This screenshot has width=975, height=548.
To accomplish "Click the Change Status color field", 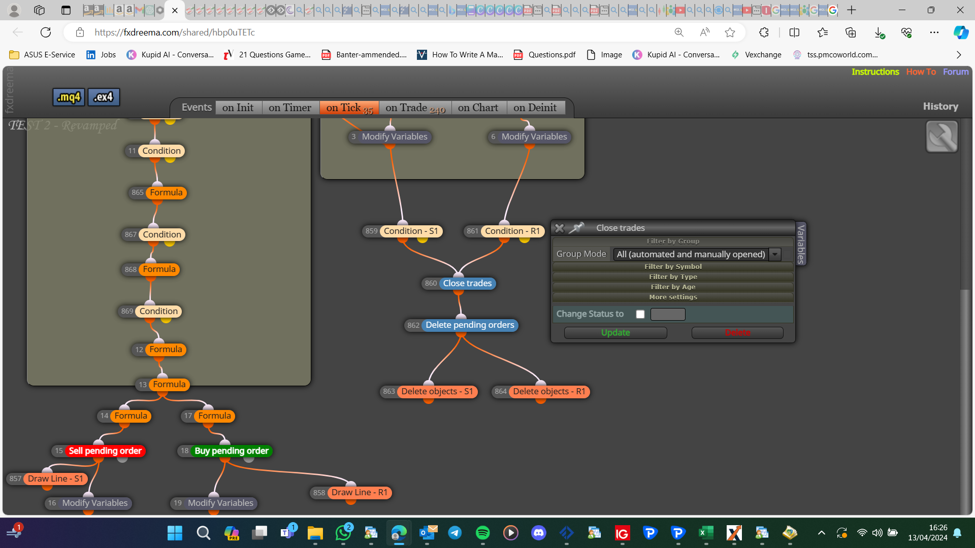I will click(x=668, y=315).
